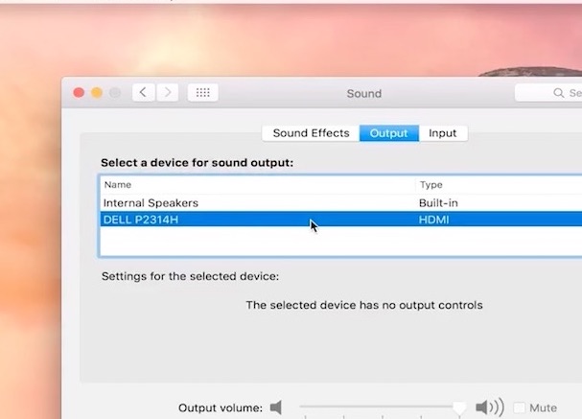Click 'Select a device for sound output' heading

[198, 163]
